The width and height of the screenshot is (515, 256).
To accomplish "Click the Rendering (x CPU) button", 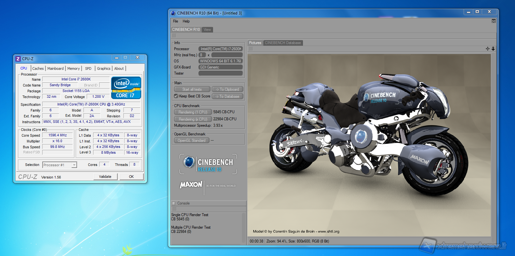I will coord(193,119).
